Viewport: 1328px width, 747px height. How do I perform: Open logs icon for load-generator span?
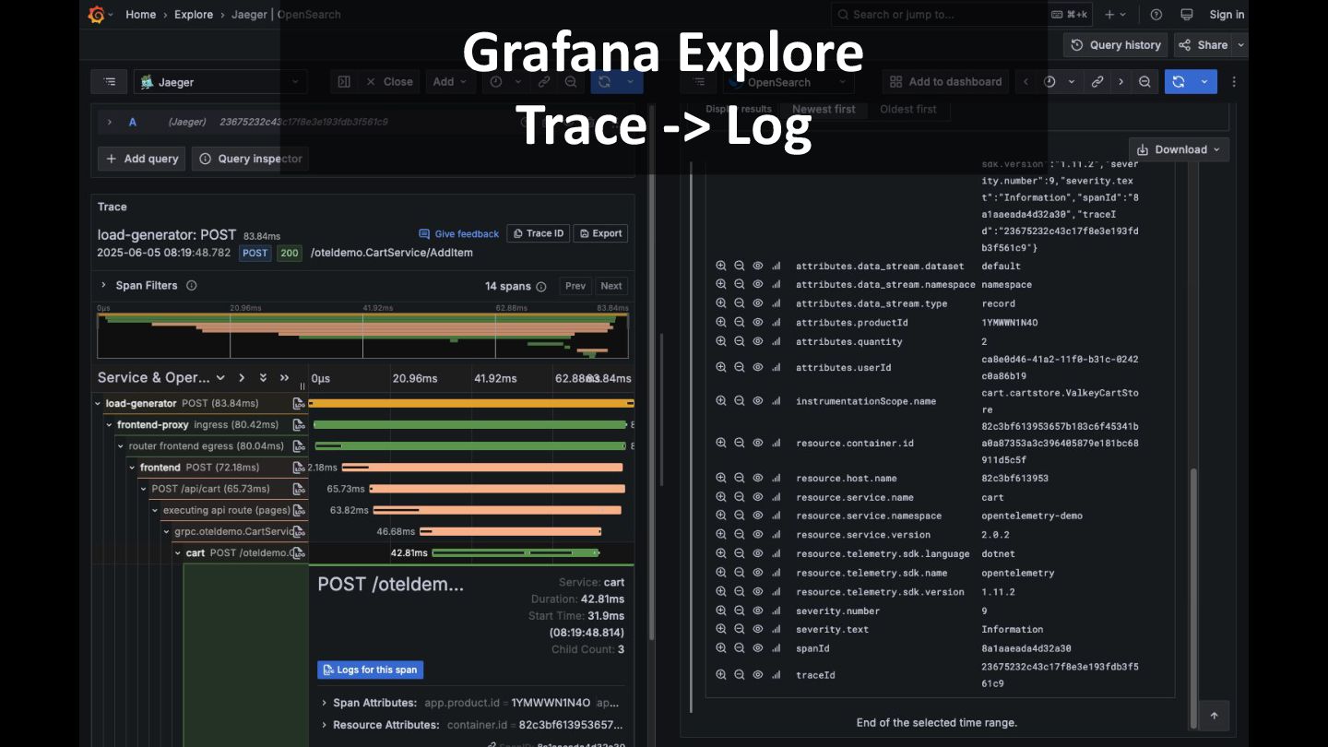coord(298,403)
